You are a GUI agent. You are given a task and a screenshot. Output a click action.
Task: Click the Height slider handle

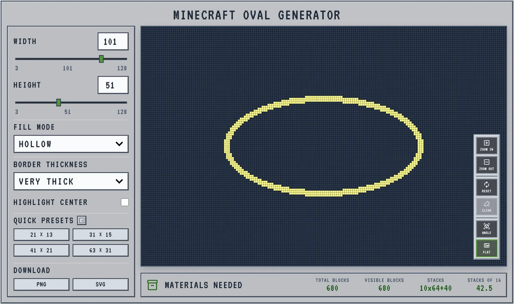(59, 102)
